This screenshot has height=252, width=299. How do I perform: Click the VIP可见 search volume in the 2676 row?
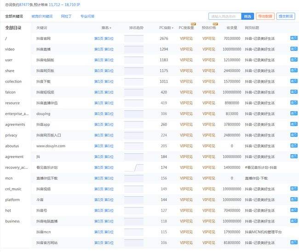tap(186, 39)
